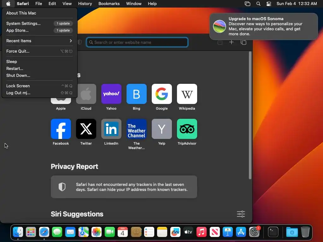Open News from the Dock
Screen dimensions: 323x242
point(214,232)
